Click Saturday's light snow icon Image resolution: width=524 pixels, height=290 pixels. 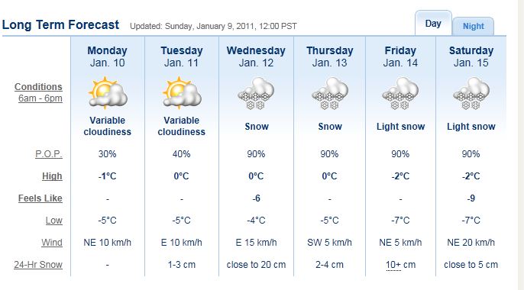(471, 93)
